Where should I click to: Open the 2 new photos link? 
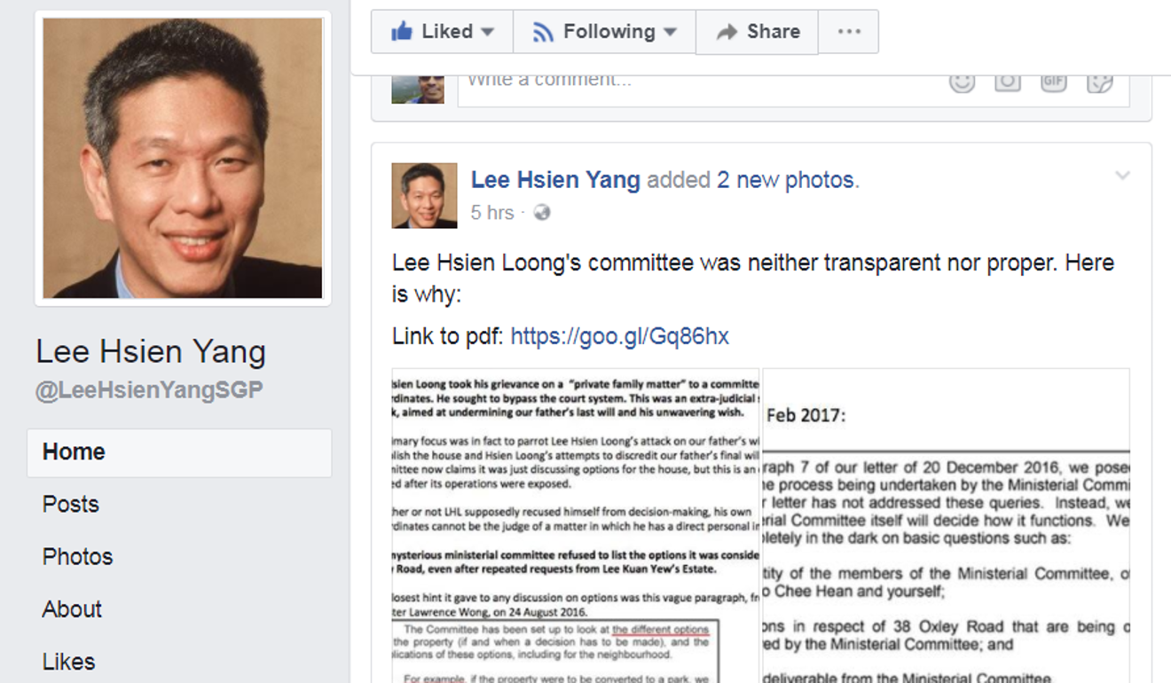click(x=786, y=179)
